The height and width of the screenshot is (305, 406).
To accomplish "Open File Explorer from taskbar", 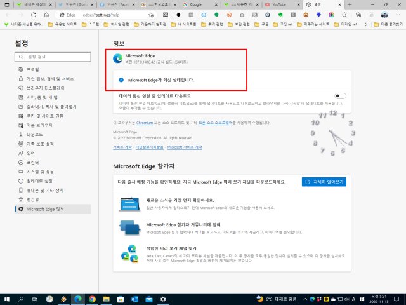I will pyautogui.click(x=106, y=299).
